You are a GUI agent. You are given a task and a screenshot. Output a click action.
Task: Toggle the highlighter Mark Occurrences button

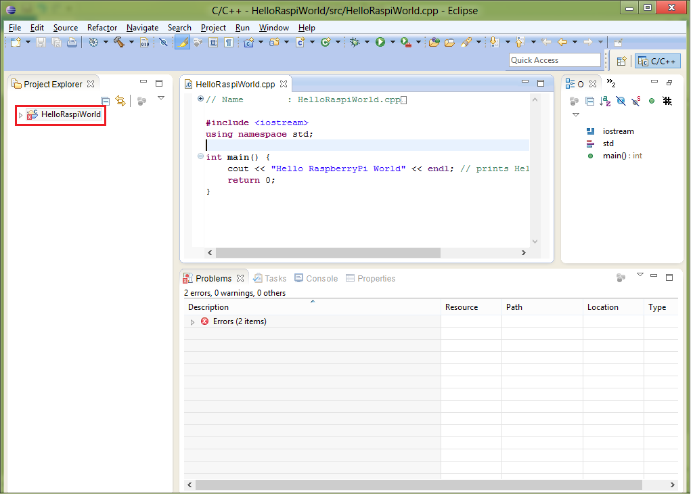point(182,43)
